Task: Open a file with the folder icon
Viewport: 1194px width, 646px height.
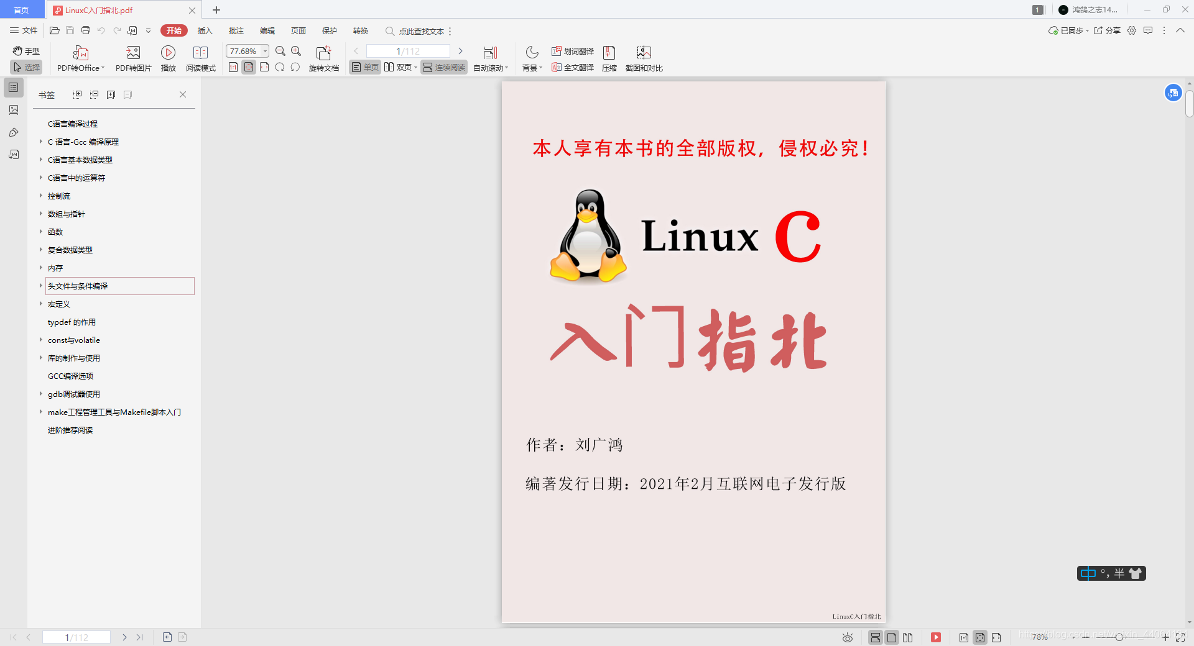Action: [x=55, y=30]
